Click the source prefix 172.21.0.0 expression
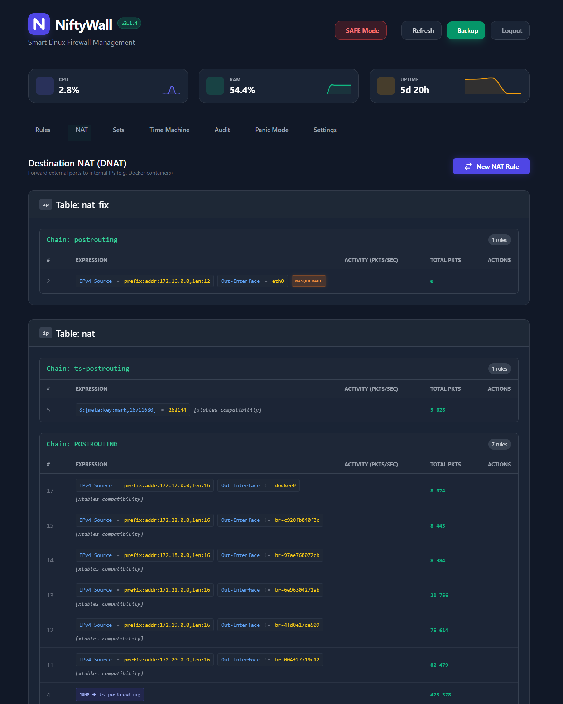Image resolution: width=563 pixels, height=704 pixels. pyautogui.click(x=145, y=590)
